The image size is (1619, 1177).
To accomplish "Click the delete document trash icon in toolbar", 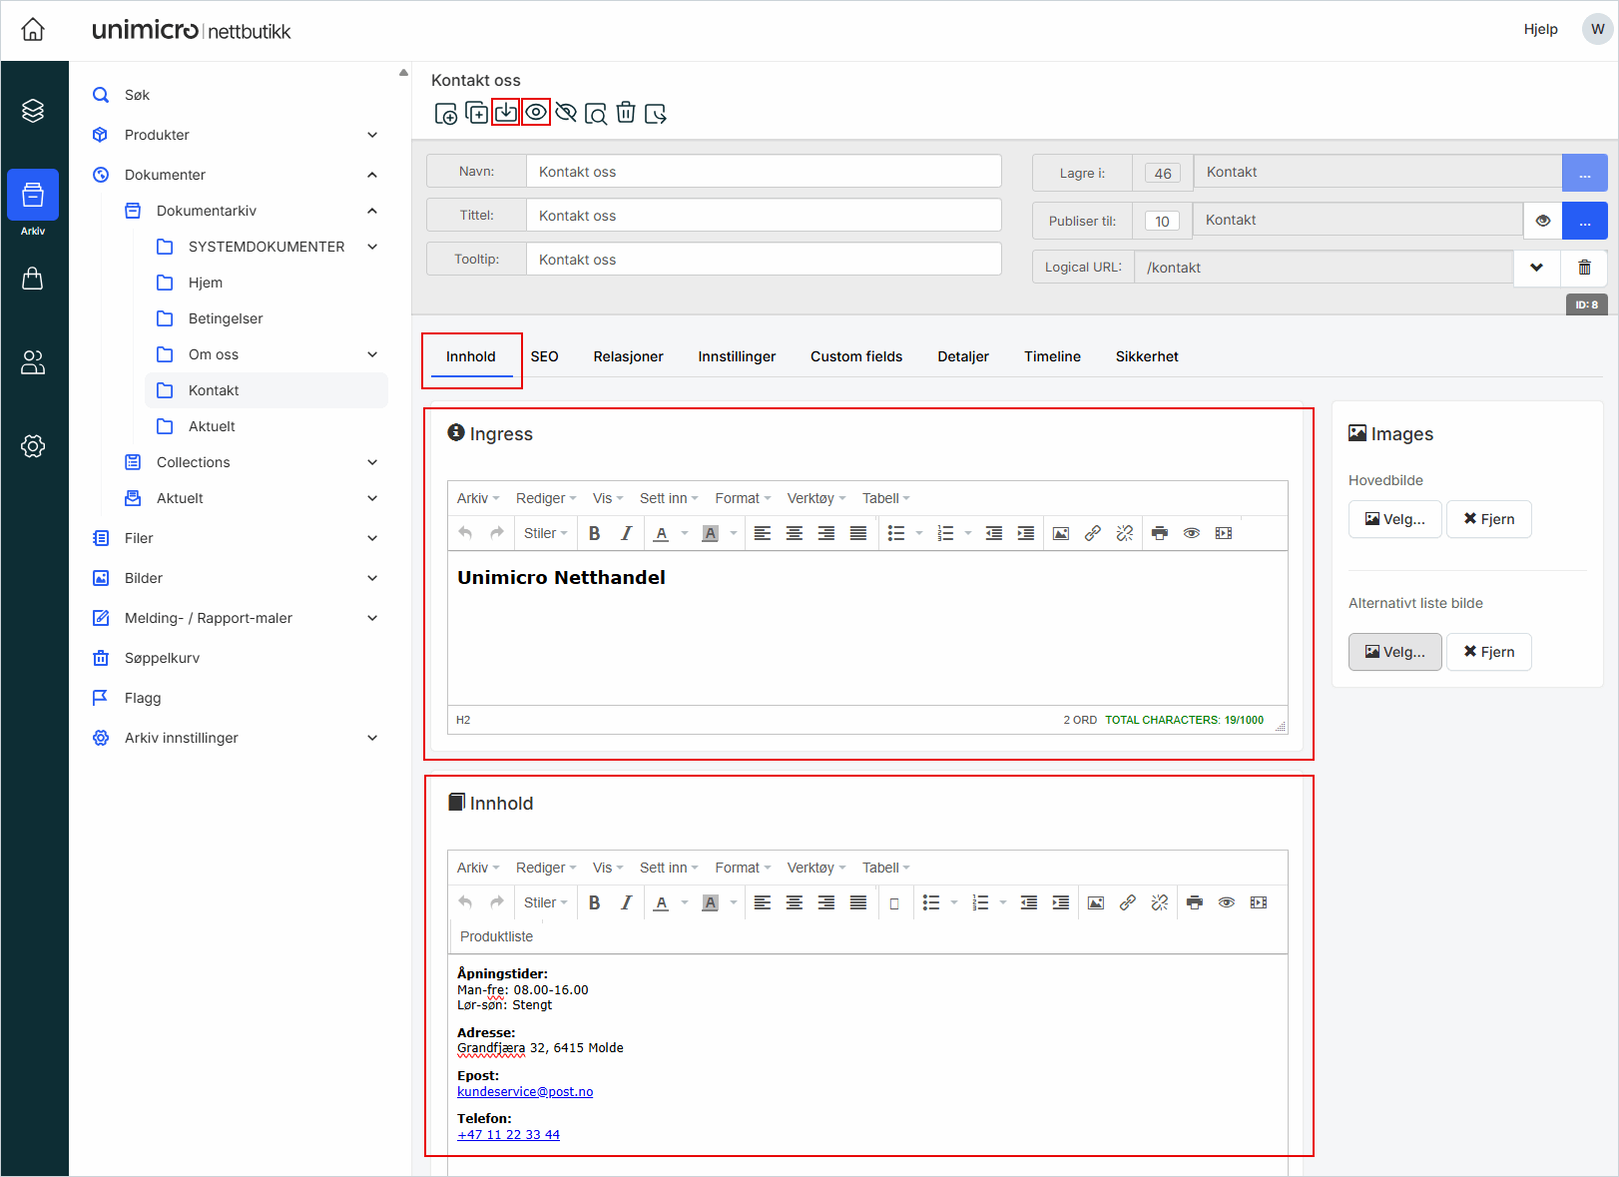I will (626, 113).
